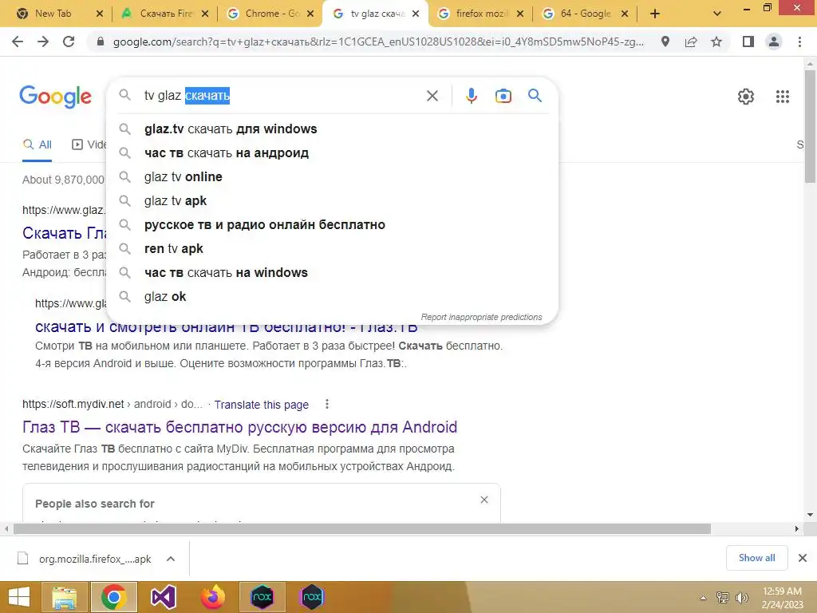Choose suggestion glaz.tv скачать для windows

(333, 129)
